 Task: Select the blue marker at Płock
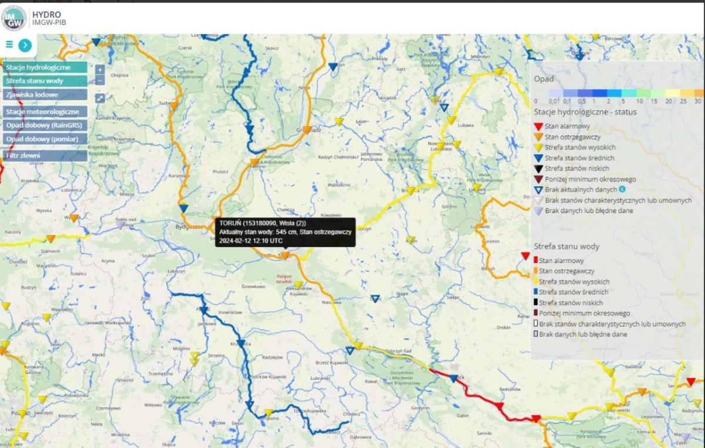tap(454, 379)
